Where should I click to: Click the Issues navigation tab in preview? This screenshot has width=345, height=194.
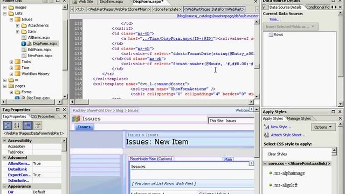point(84,127)
